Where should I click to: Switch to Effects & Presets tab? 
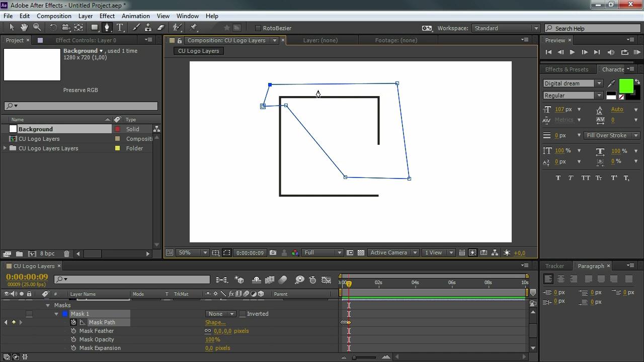click(567, 69)
